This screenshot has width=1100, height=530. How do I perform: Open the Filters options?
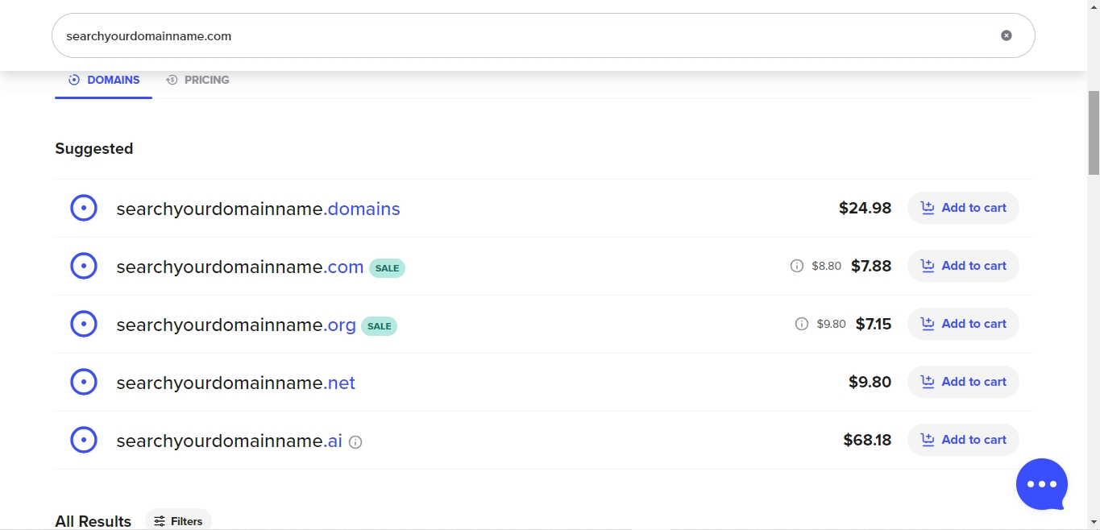[179, 520]
